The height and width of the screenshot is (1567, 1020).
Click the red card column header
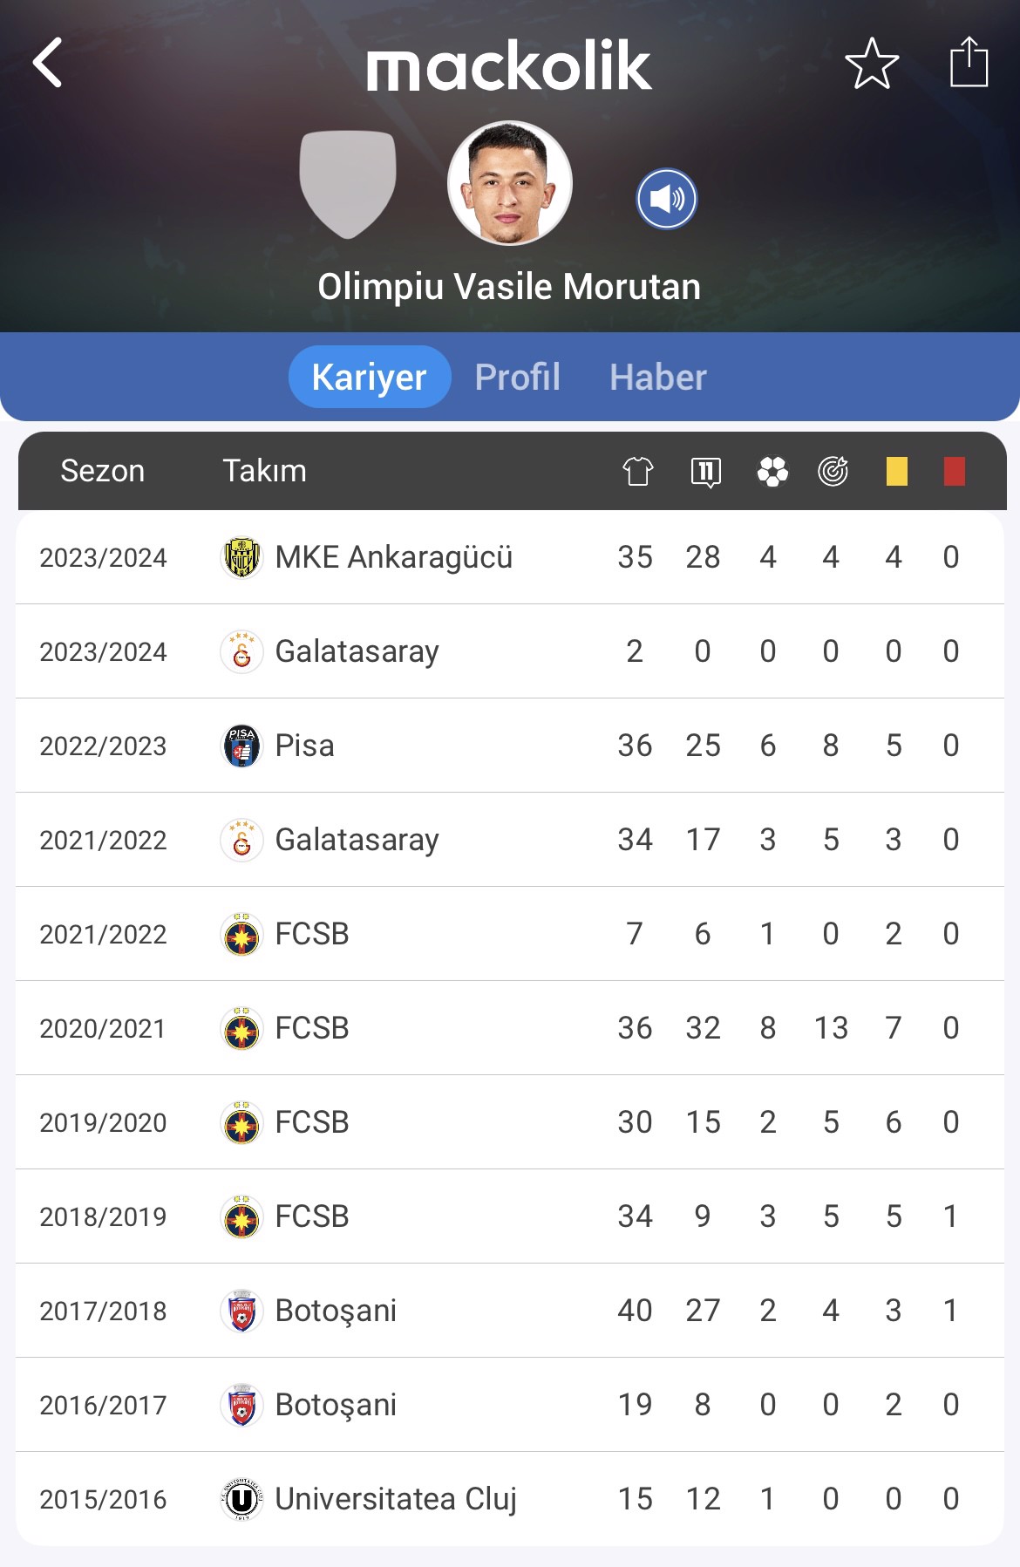coord(955,472)
